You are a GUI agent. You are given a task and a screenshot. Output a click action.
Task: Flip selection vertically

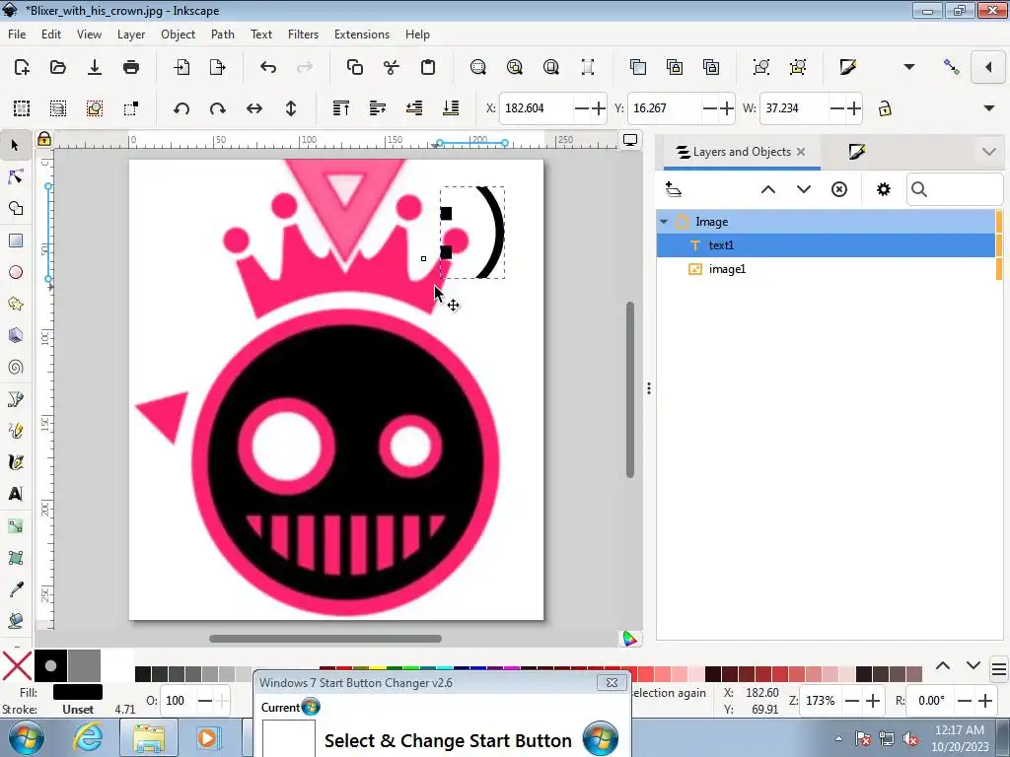pos(291,108)
